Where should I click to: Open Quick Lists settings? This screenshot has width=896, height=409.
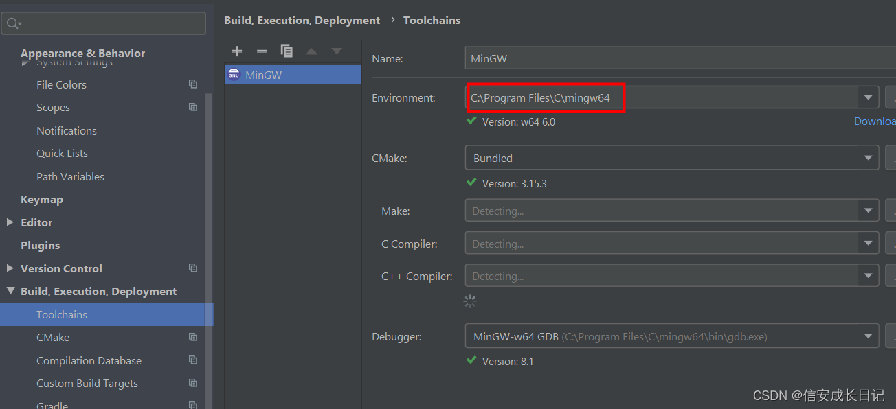point(62,153)
